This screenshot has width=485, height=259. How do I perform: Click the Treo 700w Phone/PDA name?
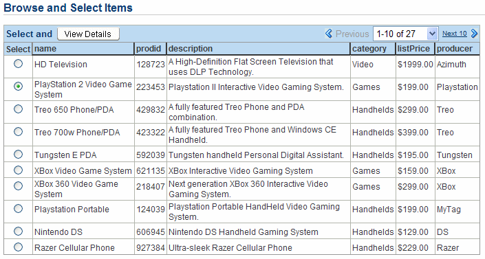click(x=77, y=133)
